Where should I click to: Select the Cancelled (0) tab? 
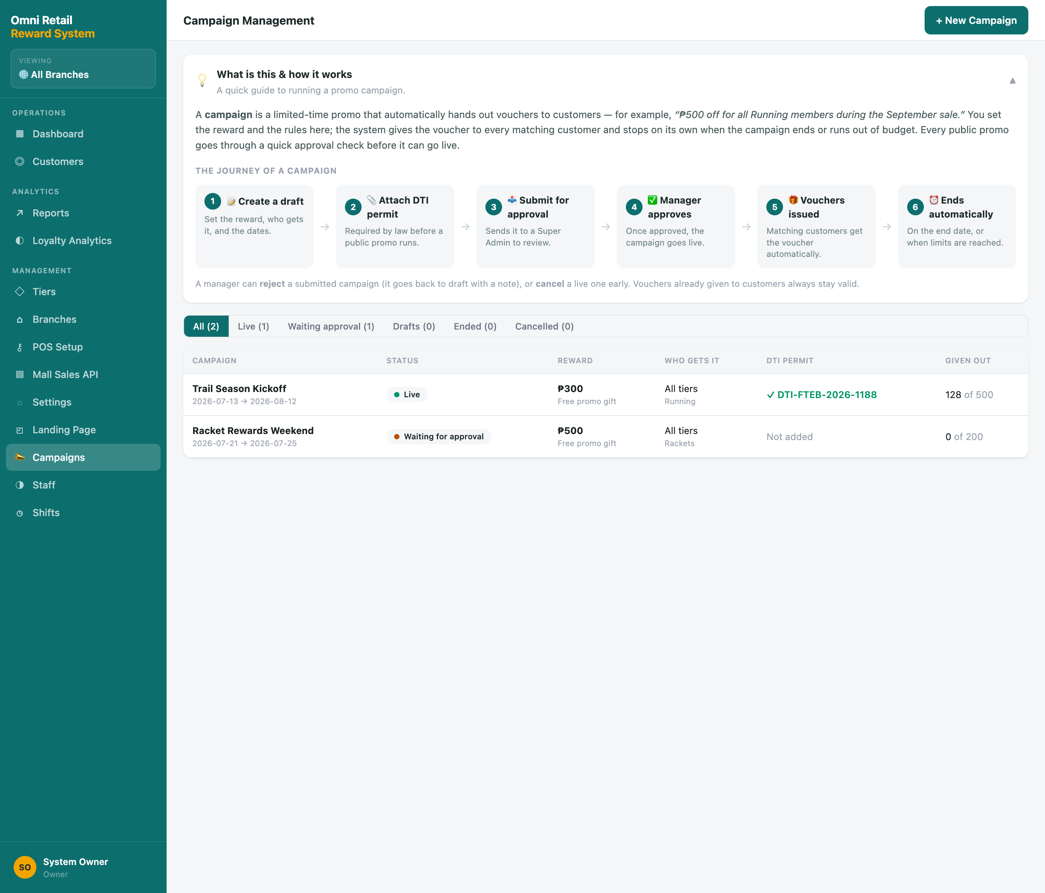click(x=544, y=327)
